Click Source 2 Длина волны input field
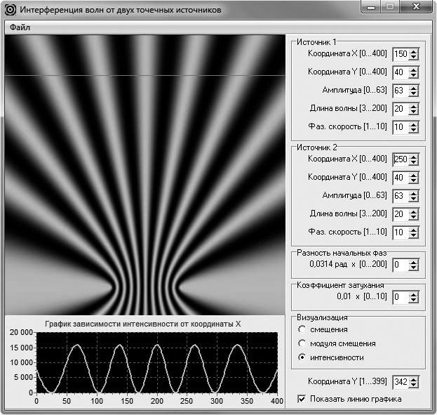 point(401,215)
